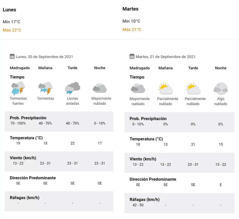The height and width of the screenshot is (219, 239).
Task: Select the Tormentas fuertes thunderstorm icon for Lunes
Action: [x=18, y=87]
